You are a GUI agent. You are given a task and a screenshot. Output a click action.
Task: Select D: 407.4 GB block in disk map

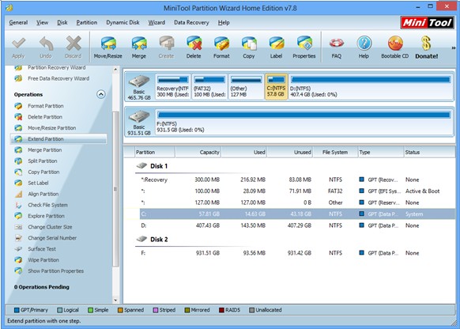coord(371,87)
